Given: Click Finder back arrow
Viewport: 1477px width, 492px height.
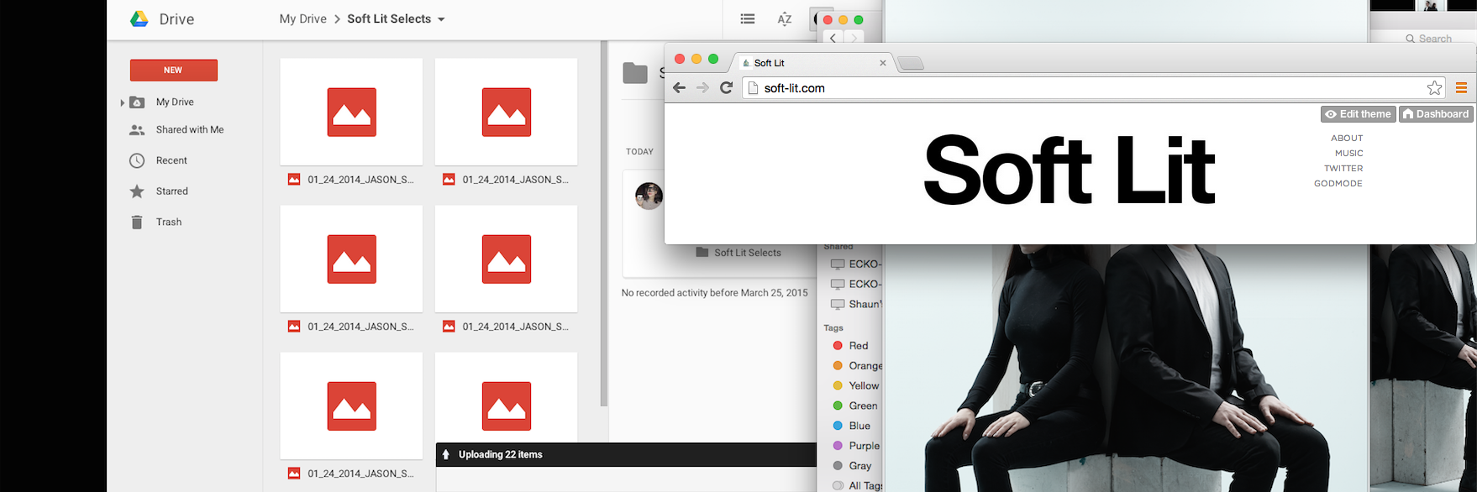Looking at the screenshot, I should [x=833, y=38].
